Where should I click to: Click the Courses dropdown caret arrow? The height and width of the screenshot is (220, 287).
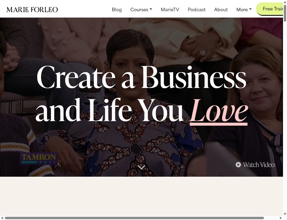click(151, 9)
